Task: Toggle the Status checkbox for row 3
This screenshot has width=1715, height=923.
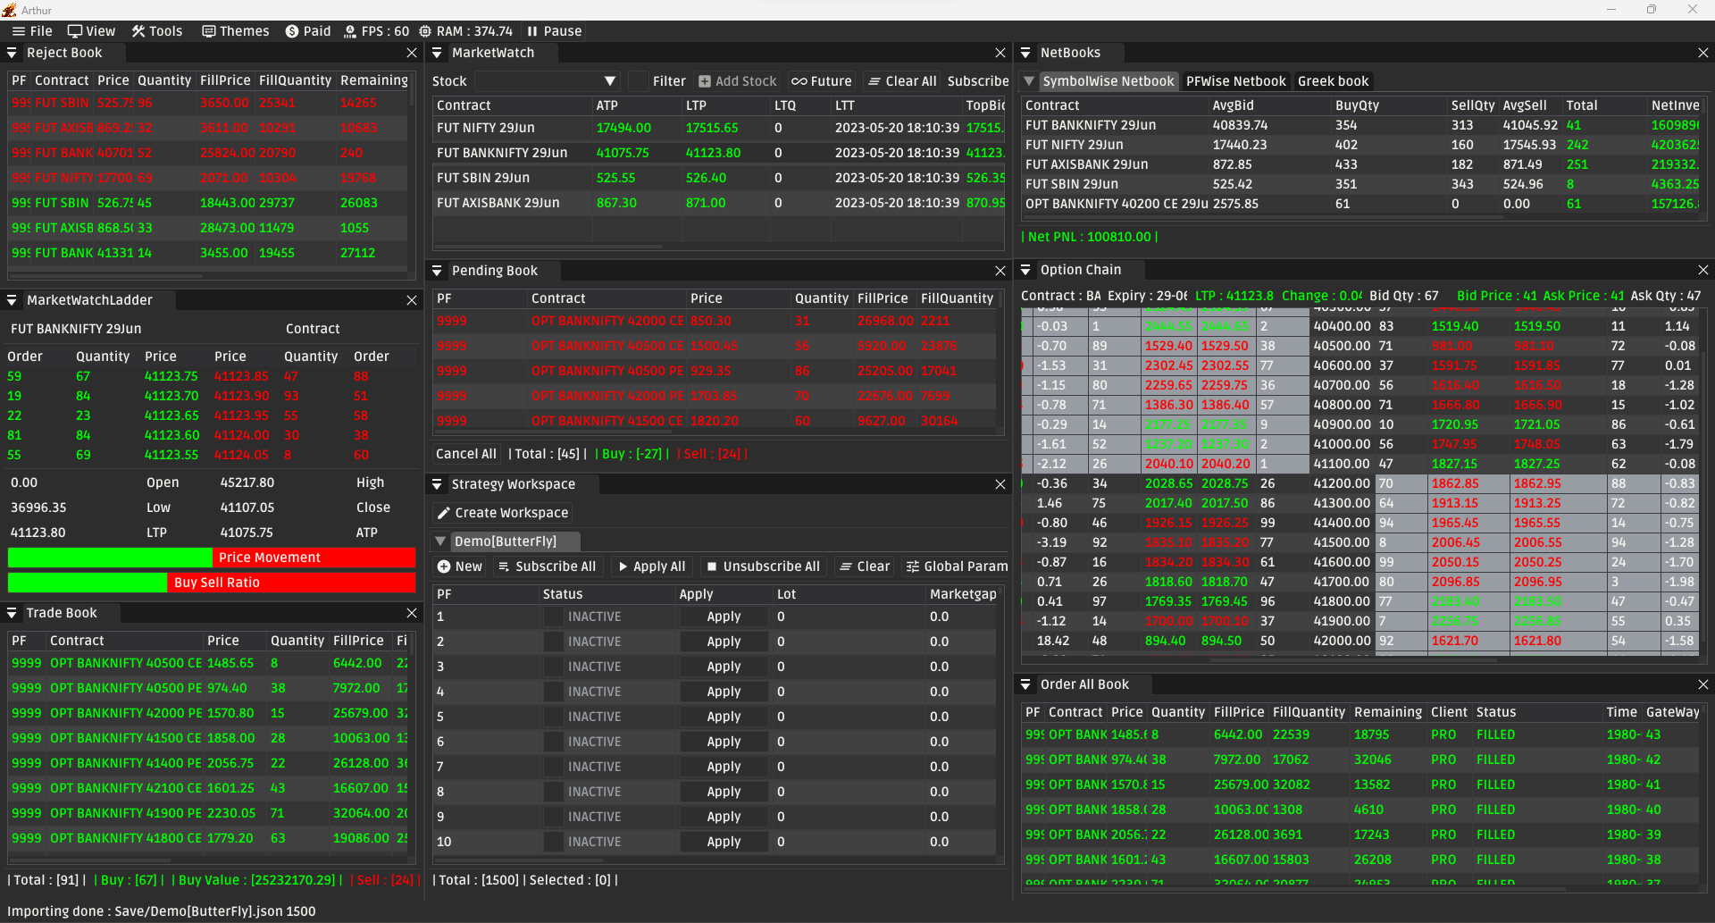Action: point(554,667)
